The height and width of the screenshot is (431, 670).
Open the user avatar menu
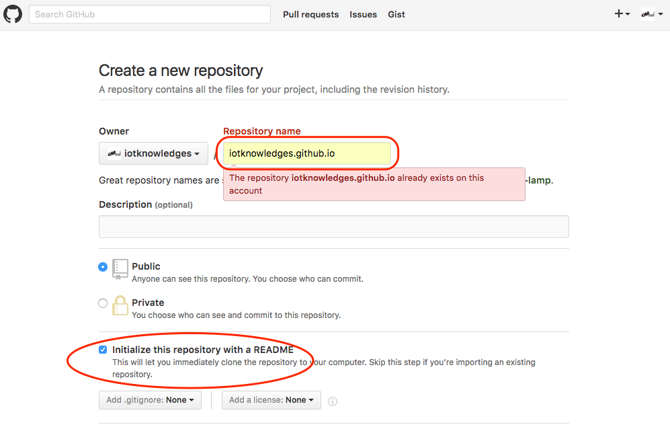[x=650, y=14]
